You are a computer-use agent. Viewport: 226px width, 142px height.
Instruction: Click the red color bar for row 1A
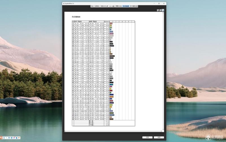point(111,23)
